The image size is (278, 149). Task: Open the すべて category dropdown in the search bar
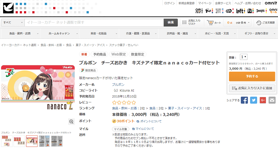(x=13, y=23)
